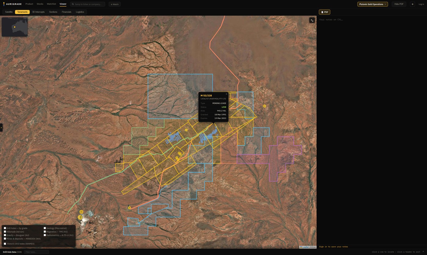This screenshot has width=427, height=255.
Task: Close the M 52/228 tenement popup
Action: pos(227,94)
